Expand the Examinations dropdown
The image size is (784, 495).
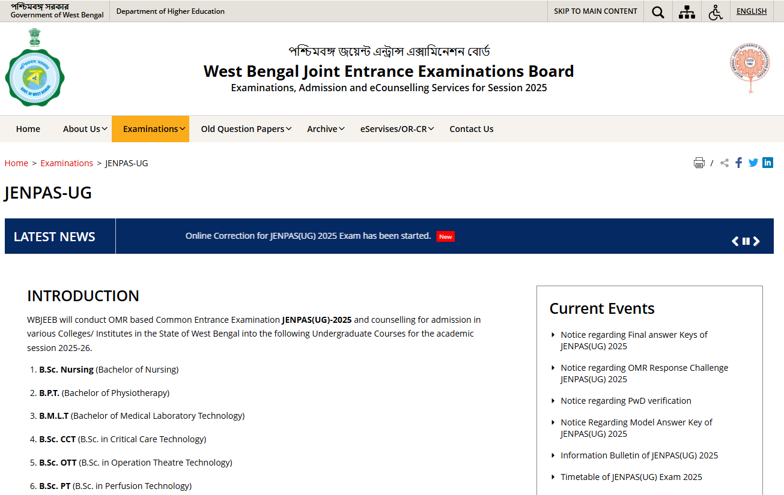tap(150, 128)
